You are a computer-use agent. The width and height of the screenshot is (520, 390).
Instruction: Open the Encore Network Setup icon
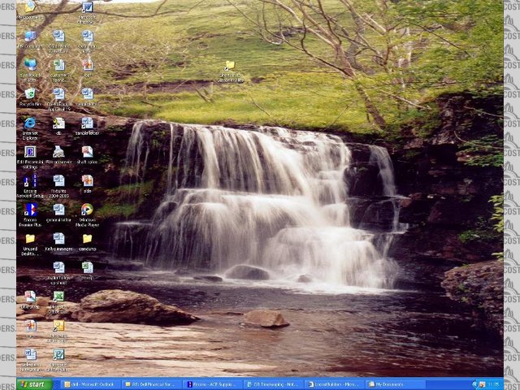pyautogui.click(x=30, y=182)
